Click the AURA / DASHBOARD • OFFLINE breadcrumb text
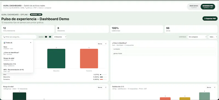 15,15
